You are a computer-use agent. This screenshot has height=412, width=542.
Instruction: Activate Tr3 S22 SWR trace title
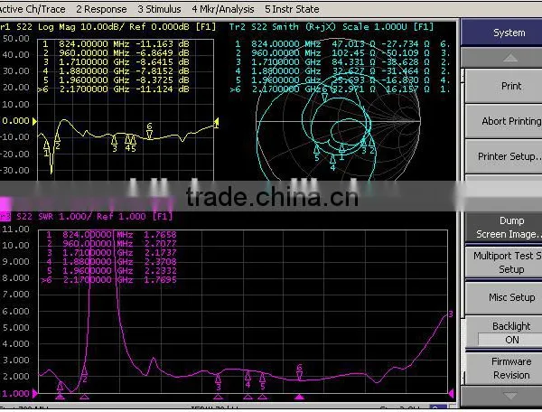87,217
